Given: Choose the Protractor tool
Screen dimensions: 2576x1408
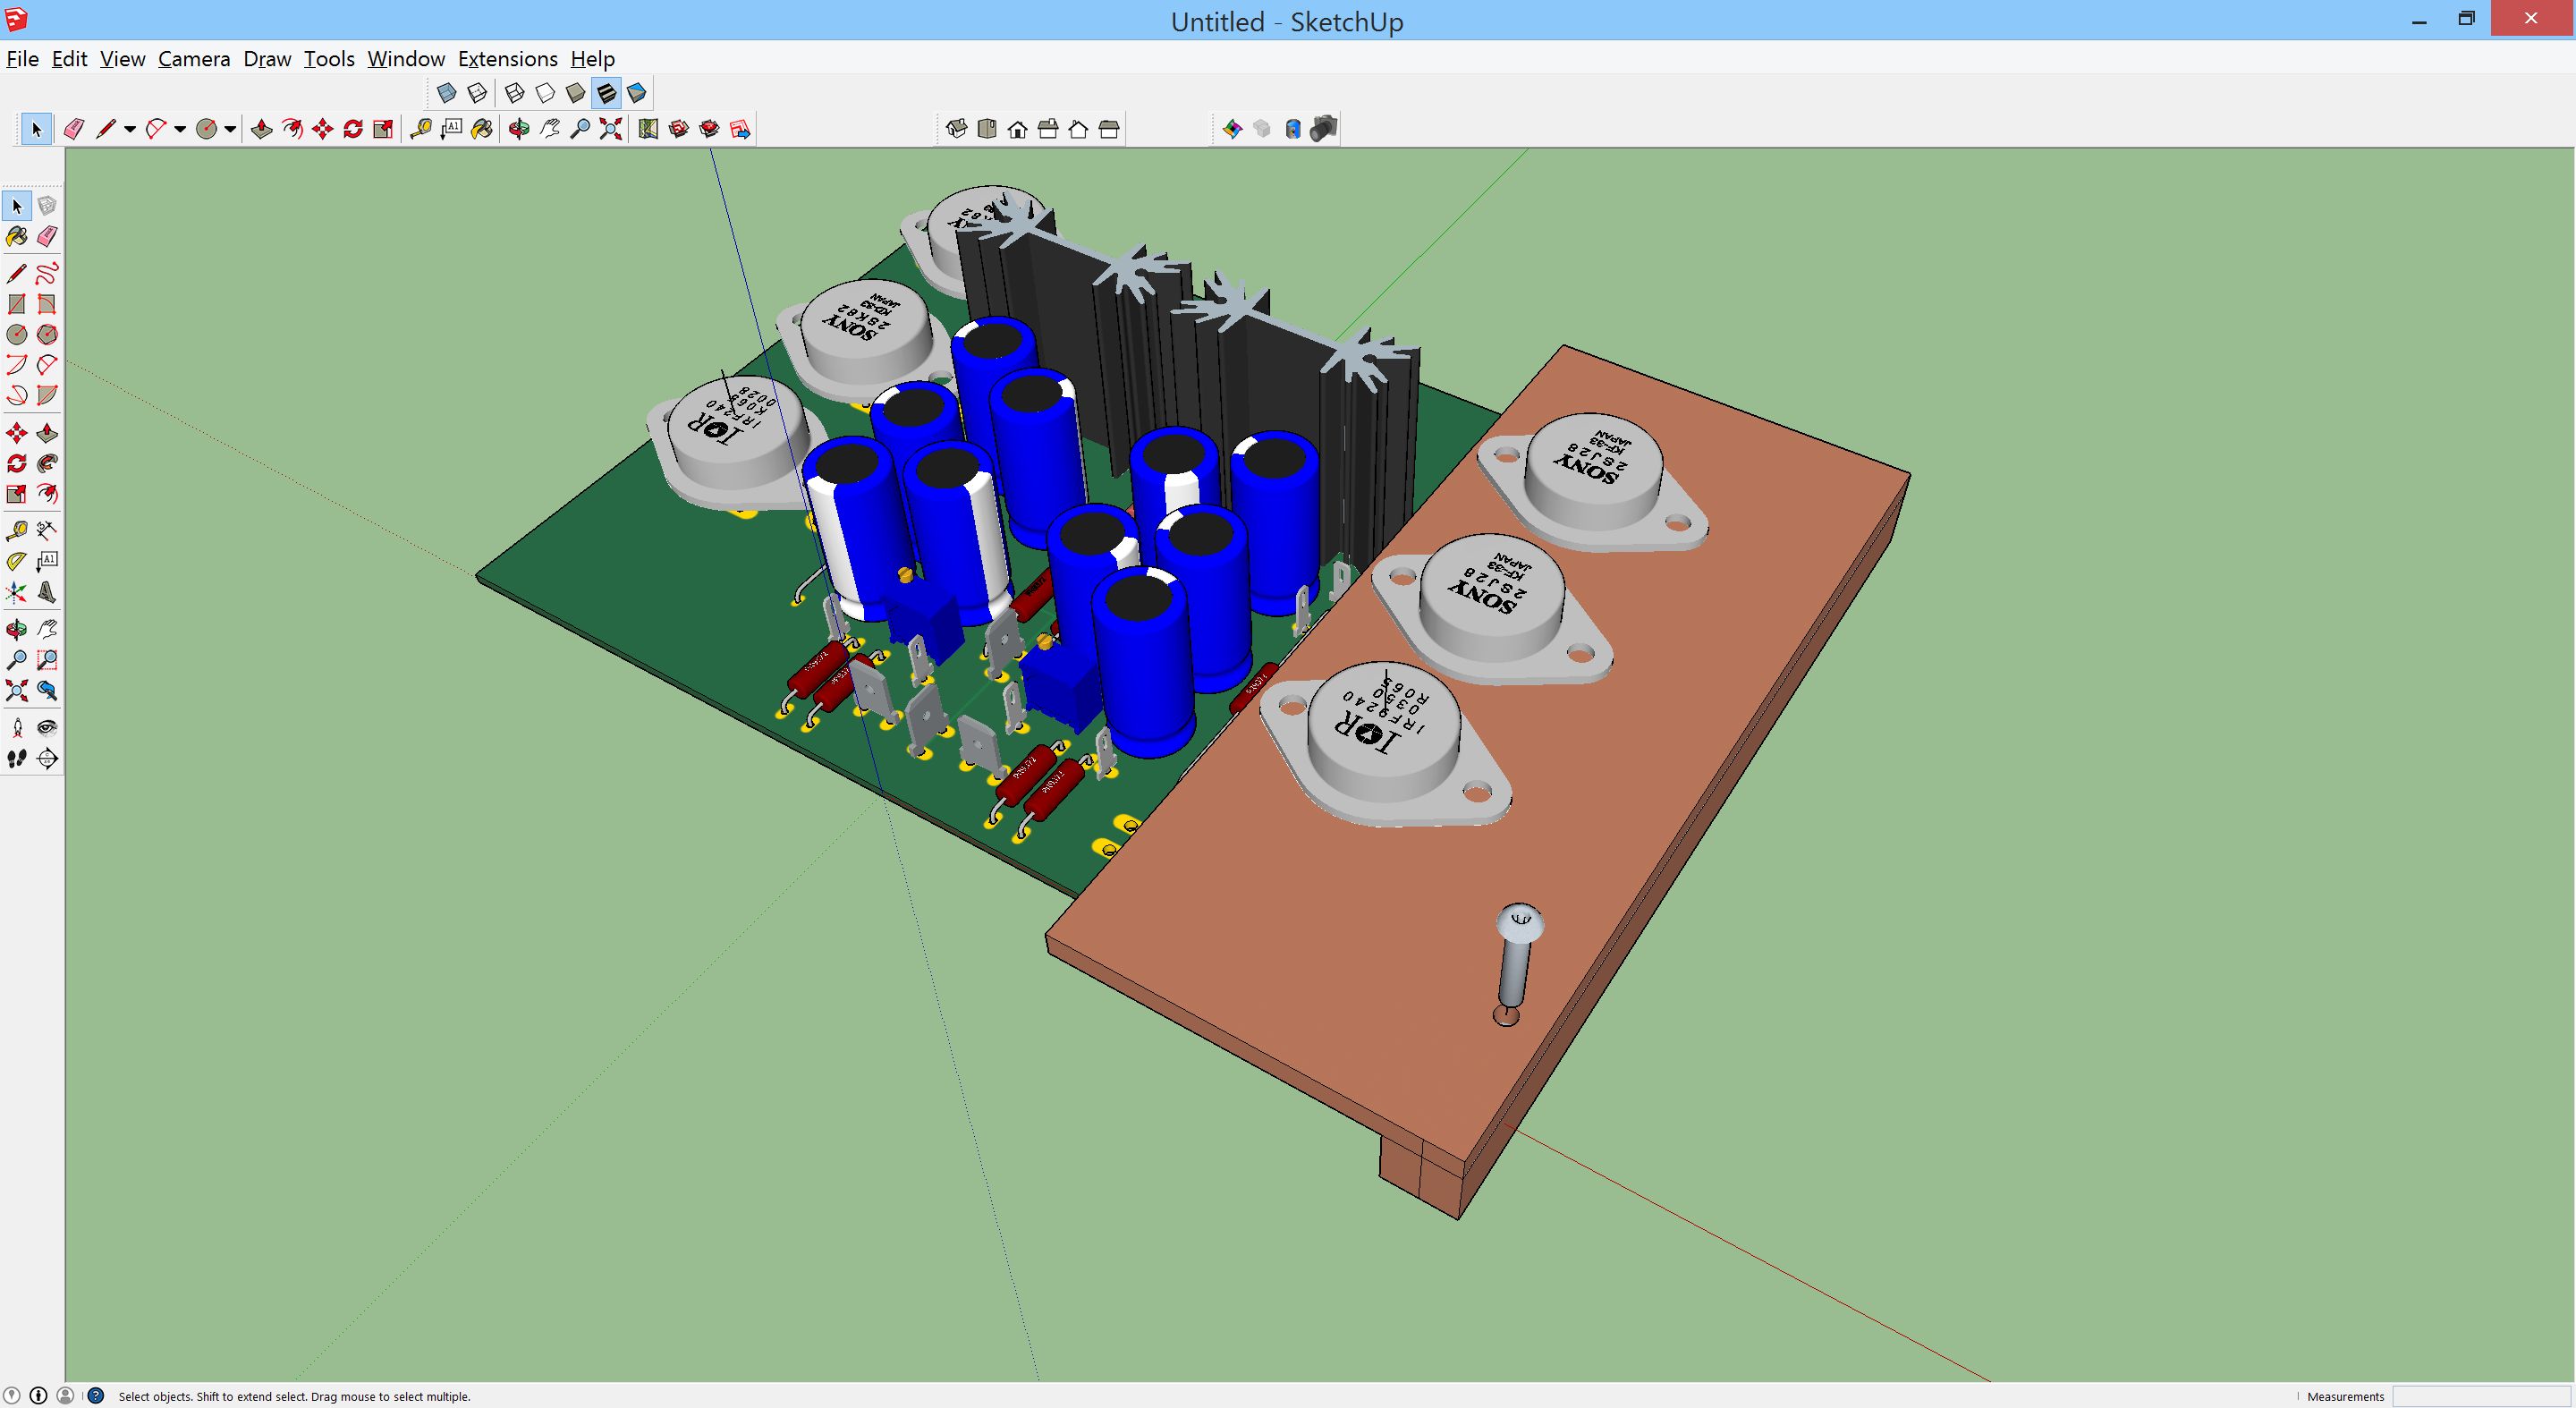Looking at the screenshot, I should coord(17,561).
